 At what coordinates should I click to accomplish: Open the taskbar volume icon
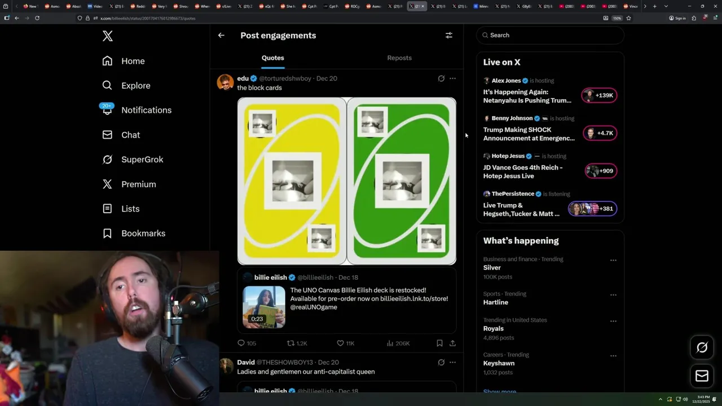coord(685,399)
